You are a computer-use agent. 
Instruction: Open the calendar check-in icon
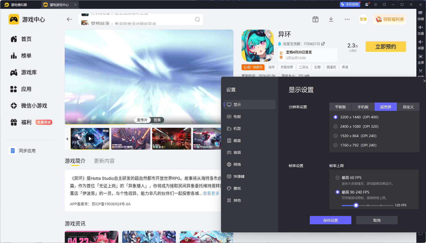pyautogui.click(x=315, y=19)
